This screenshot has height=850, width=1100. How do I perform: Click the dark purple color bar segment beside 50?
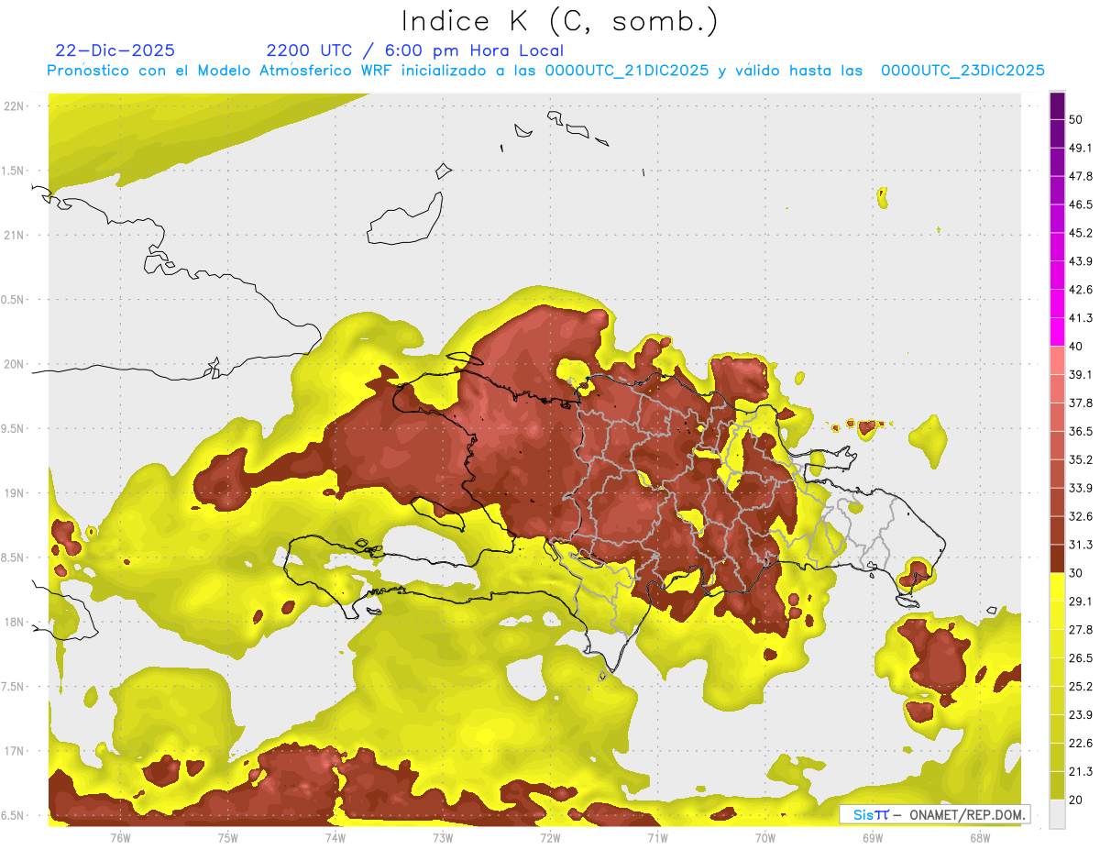[1057, 107]
